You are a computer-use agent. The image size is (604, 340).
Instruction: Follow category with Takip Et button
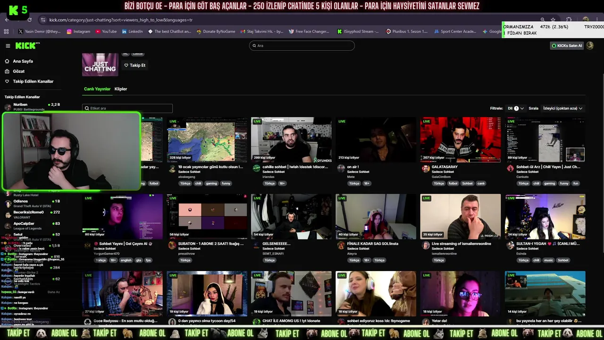click(x=134, y=65)
